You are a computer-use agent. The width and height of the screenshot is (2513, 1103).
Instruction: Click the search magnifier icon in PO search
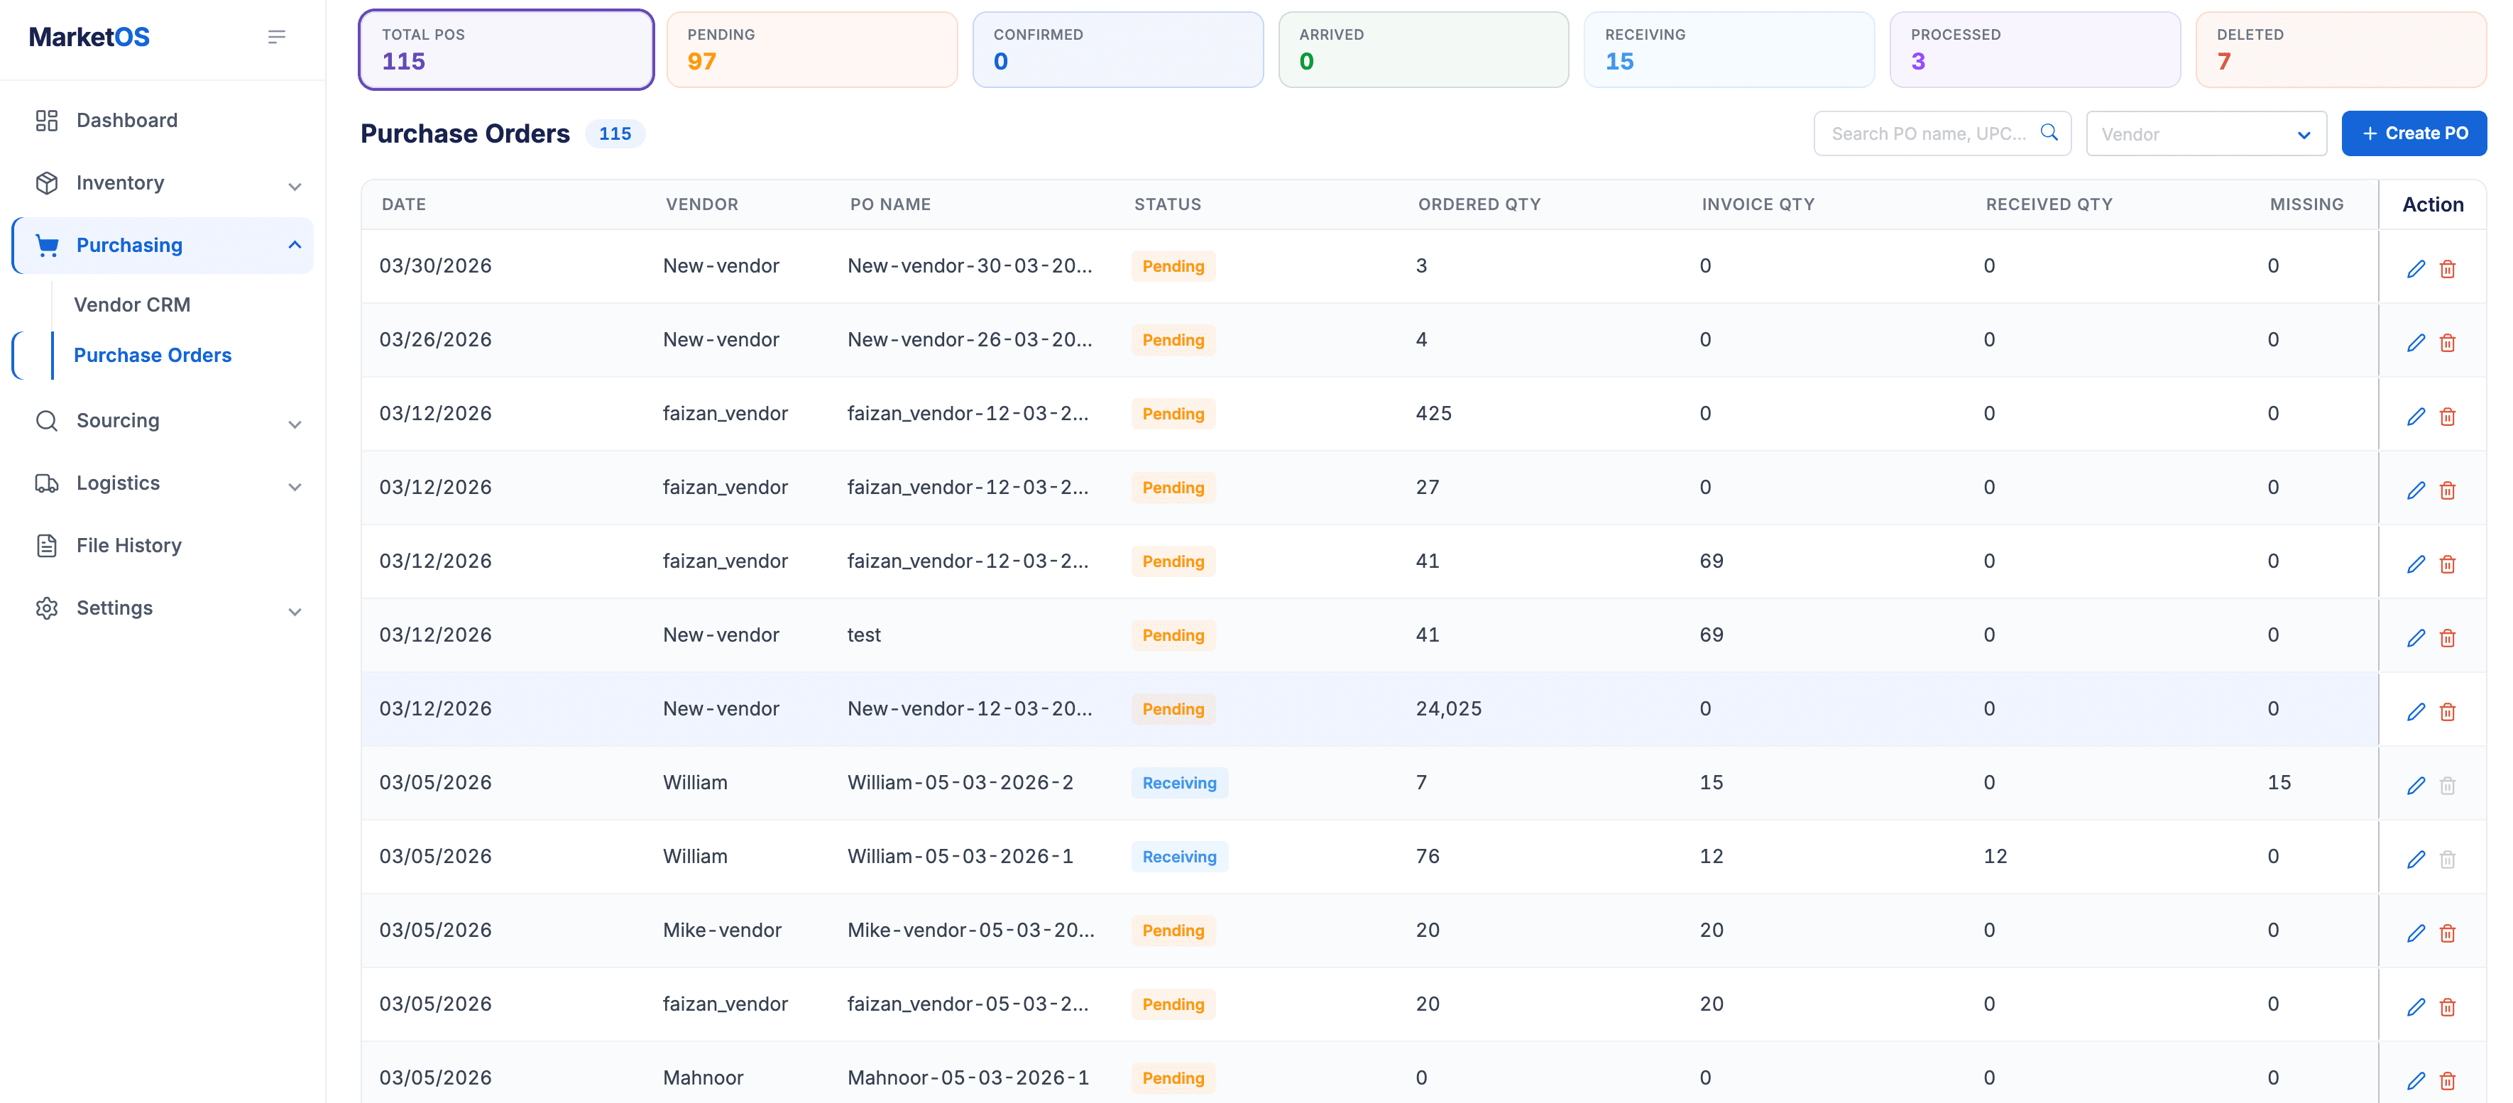tap(2049, 133)
